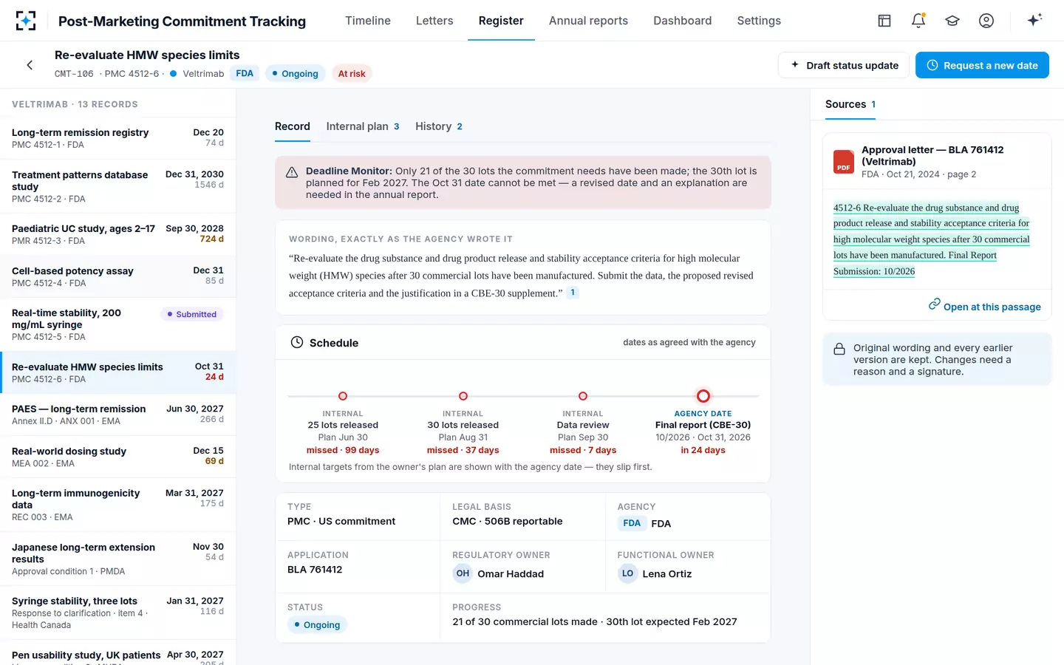Select the 30 lots released milestone marker
This screenshot has height=665, width=1064.
pyautogui.click(x=463, y=396)
